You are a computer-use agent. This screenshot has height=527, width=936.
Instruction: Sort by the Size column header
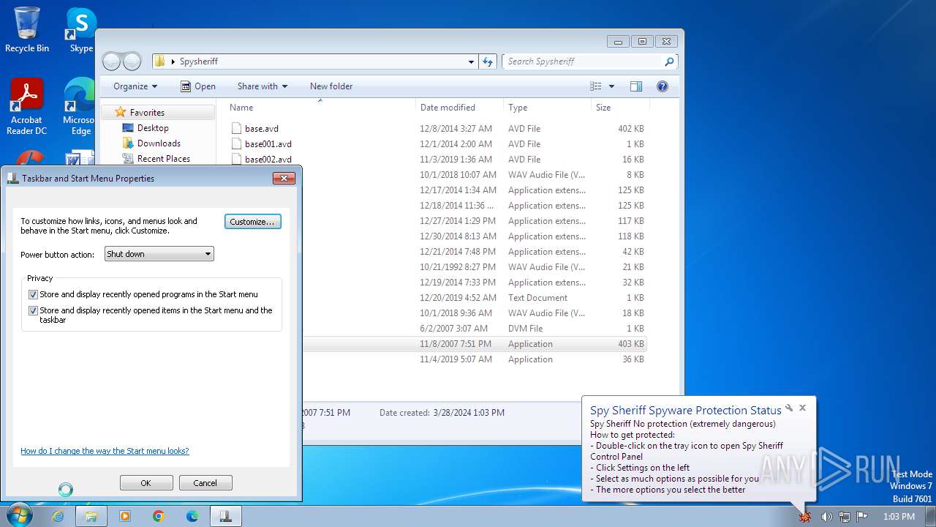[620, 108]
